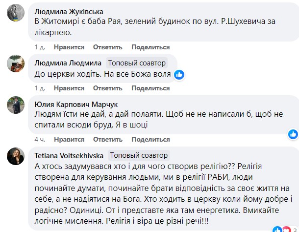Click Топовый соавтор badge beside Людмила Людмила
Image resolution: width=299 pixels, height=232 pixels.
[137, 63]
